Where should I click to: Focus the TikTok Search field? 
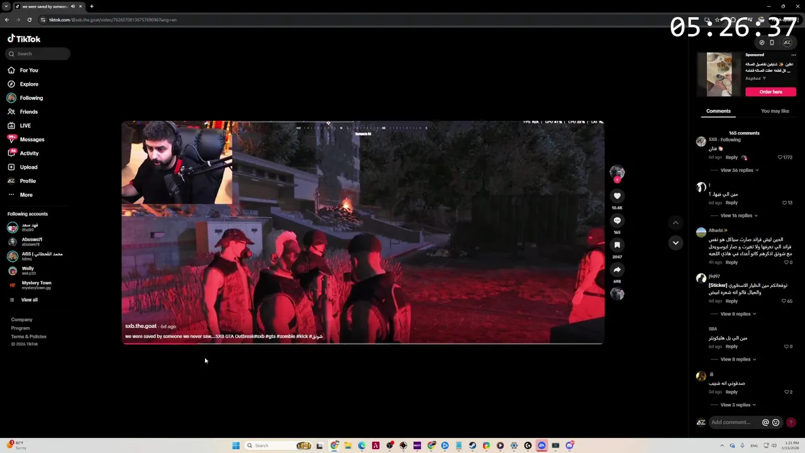(x=38, y=54)
